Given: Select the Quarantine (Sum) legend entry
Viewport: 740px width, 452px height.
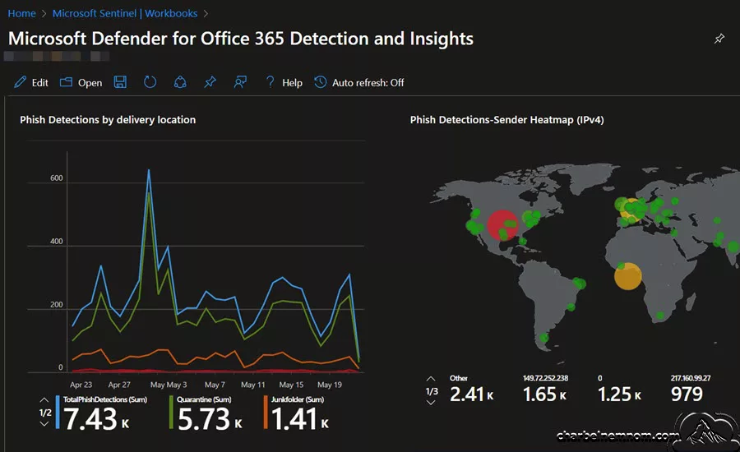Looking at the screenshot, I should [206, 413].
